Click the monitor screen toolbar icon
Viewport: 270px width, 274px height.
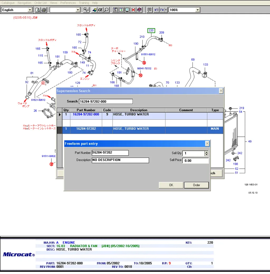pyautogui.click(x=127, y=10)
